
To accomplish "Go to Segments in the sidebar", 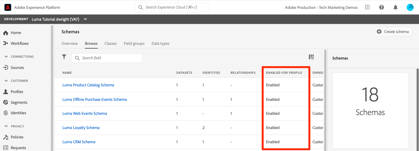I will [19, 102].
